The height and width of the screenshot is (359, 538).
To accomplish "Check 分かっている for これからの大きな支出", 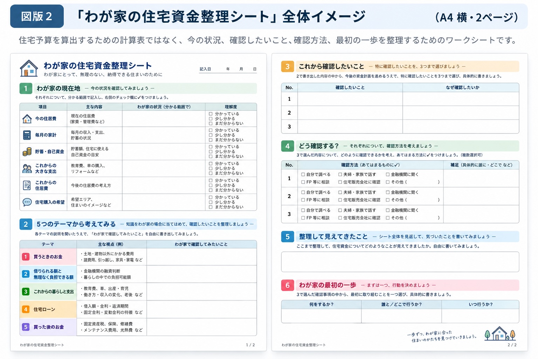I will (211, 163).
